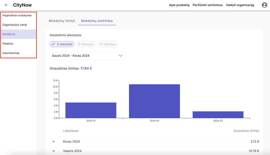The image size is (270, 155).
Task: Open Apie produktą link
Action: tap(179, 5)
